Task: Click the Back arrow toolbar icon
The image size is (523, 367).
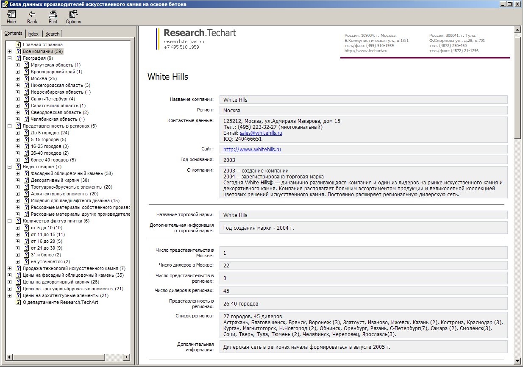Action: pyautogui.click(x=32, y=14)
